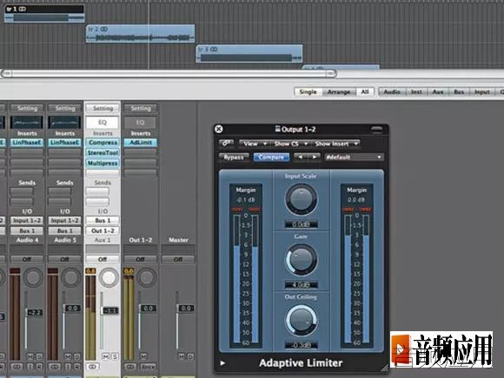Collapse plugin header with the pill button
The width and height of the screenshot is (504, 378).
(x=376, y=129)
